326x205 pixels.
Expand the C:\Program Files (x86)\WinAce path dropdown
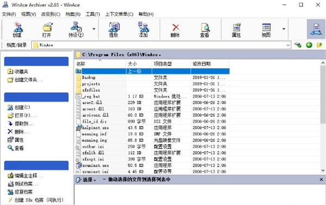160,55
